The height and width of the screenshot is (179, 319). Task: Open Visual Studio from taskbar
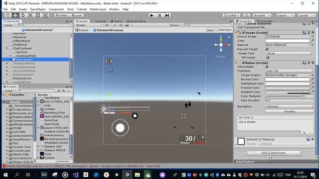coord(75,175)
